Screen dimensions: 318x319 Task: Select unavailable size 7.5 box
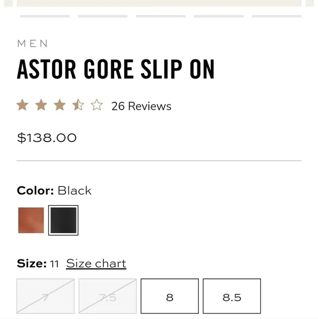coord(108,296)
